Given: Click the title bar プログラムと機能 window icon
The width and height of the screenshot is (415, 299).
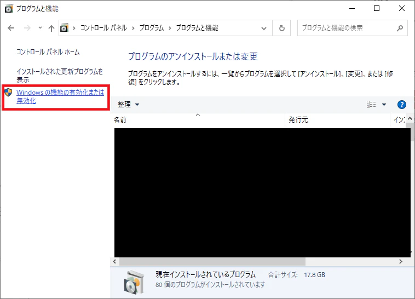Looking at the screenshot, I should tap(9, 9).
